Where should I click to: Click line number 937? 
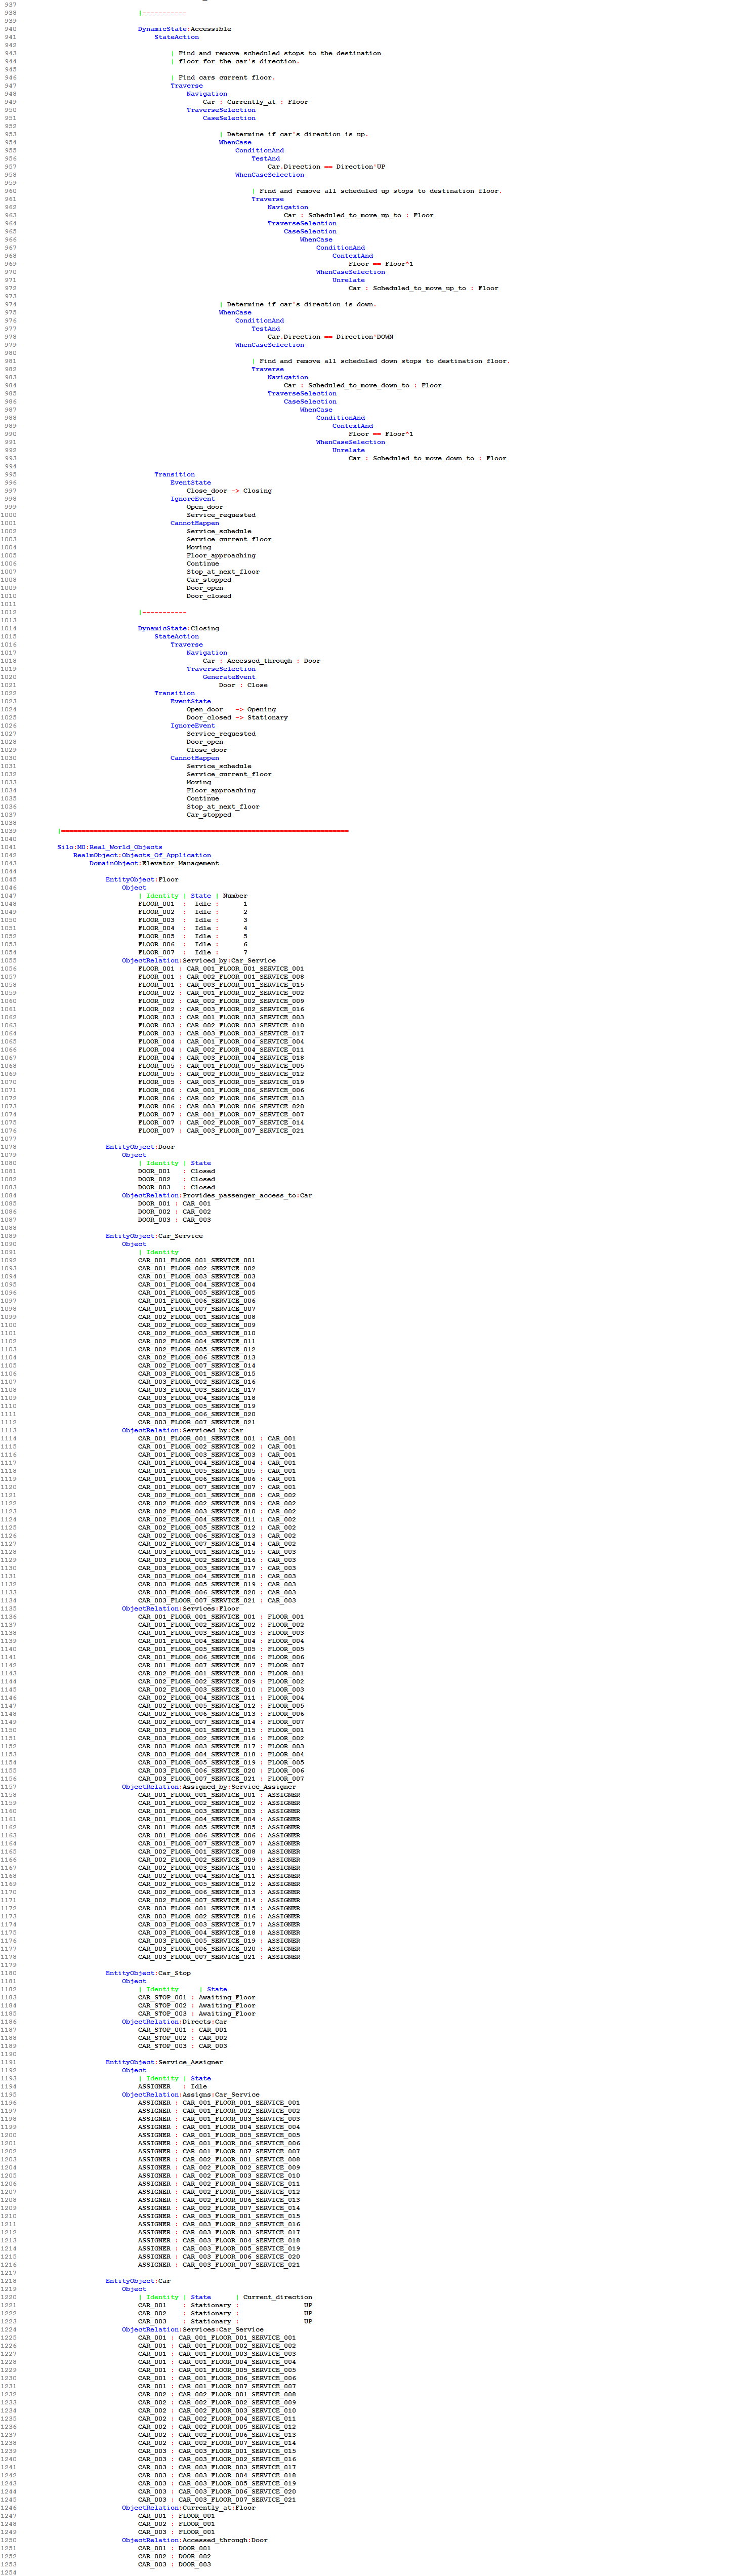click(x=10, y=4)
